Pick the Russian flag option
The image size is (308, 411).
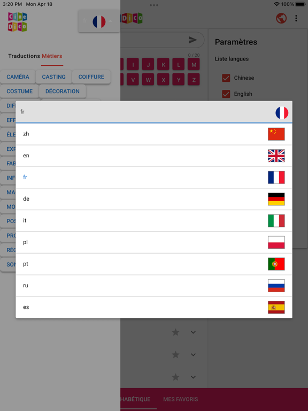tap(276, 286)
